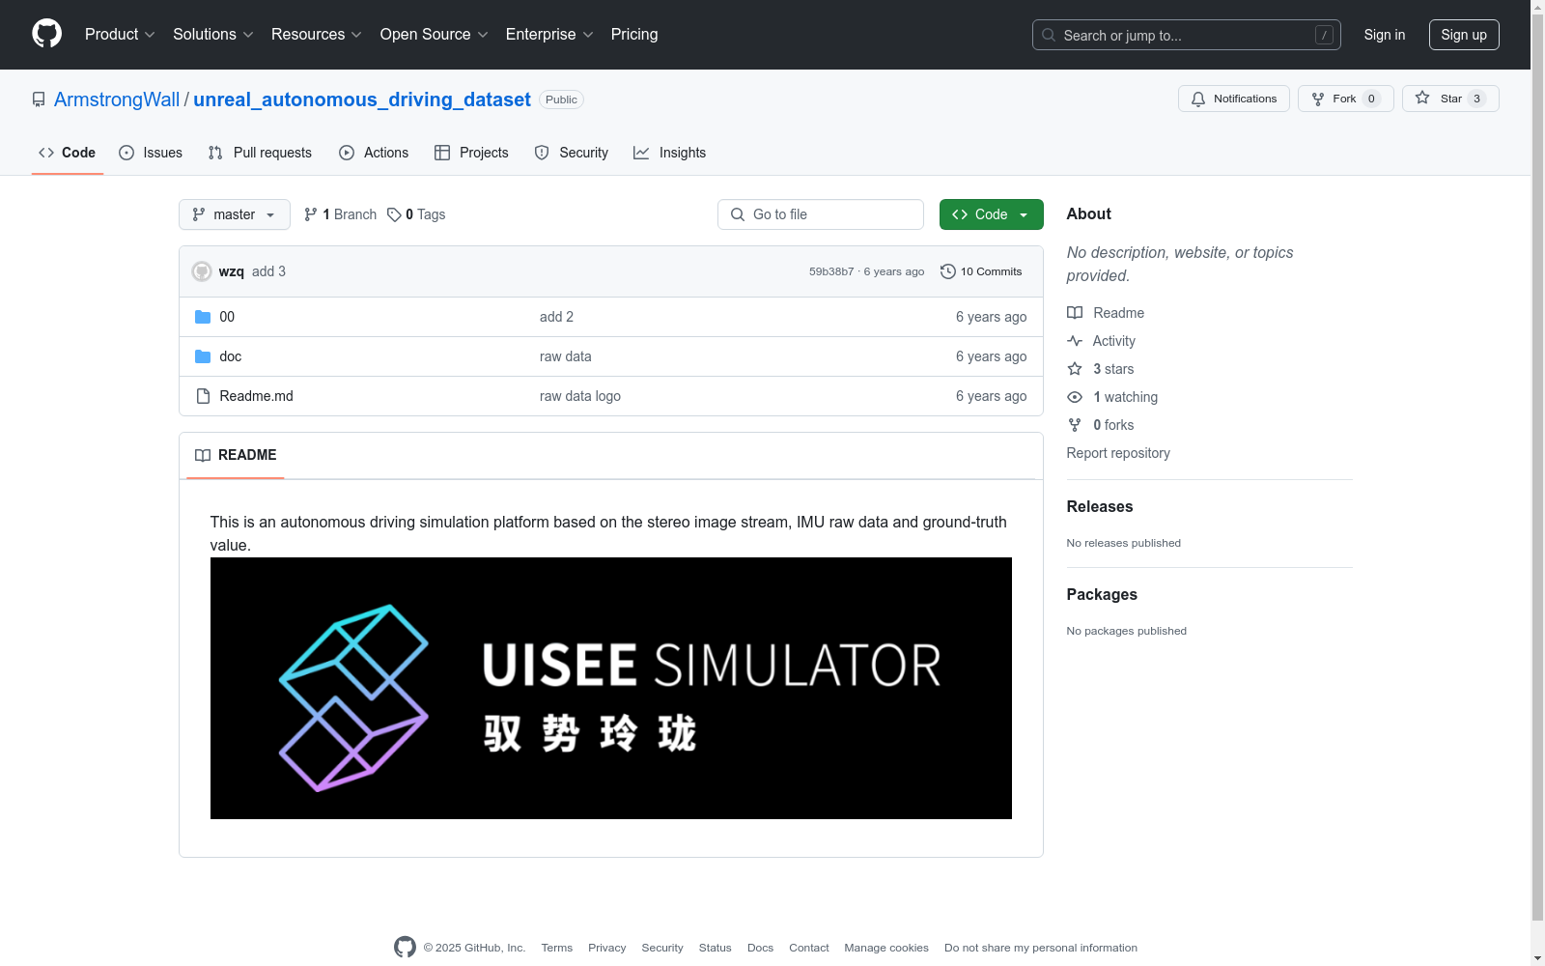Click the 3 stars link in About
Image resolution: width=1545 pixels, height=966 pixels.
(1113, 369)
